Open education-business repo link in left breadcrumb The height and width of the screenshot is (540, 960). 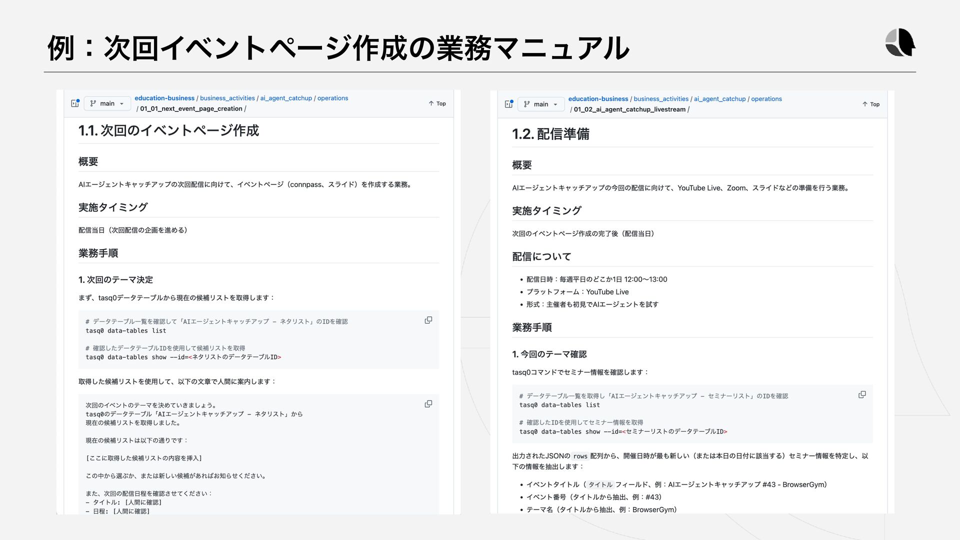coord(164,98)
